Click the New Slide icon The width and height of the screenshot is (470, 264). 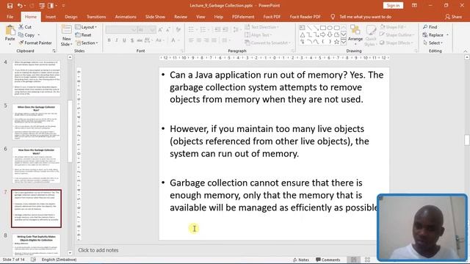tap(66, 30)
